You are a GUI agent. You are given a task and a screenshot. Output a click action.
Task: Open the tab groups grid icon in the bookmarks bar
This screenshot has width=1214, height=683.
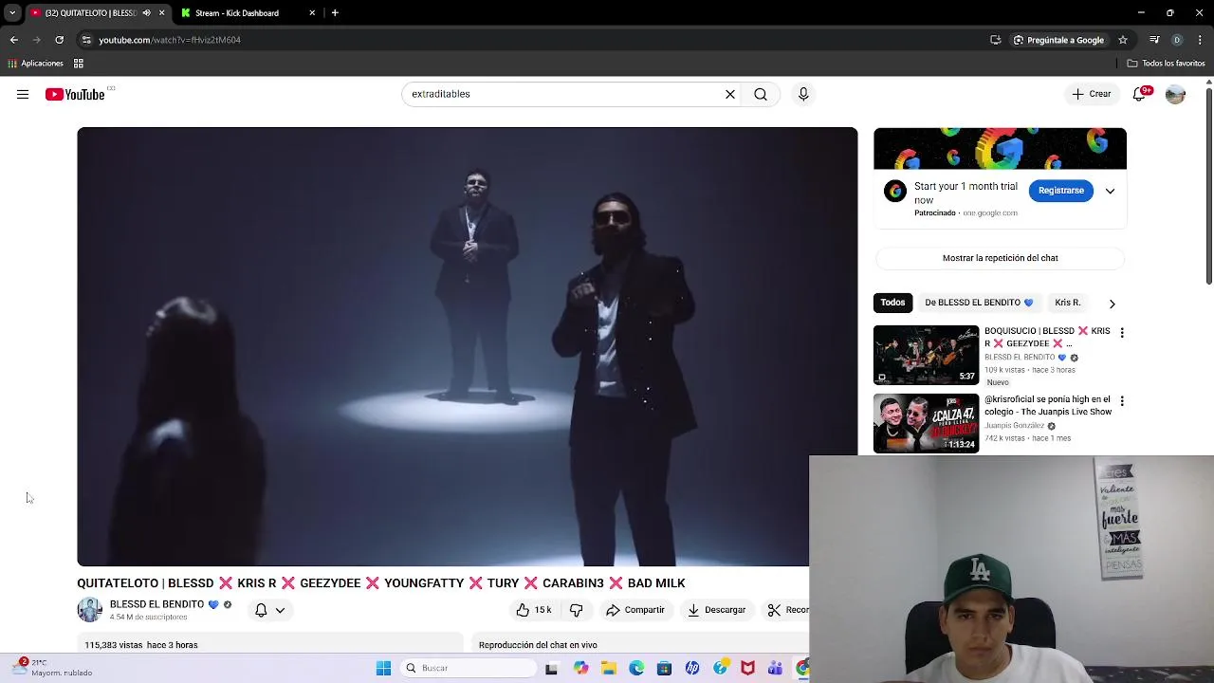coord(79,64)
